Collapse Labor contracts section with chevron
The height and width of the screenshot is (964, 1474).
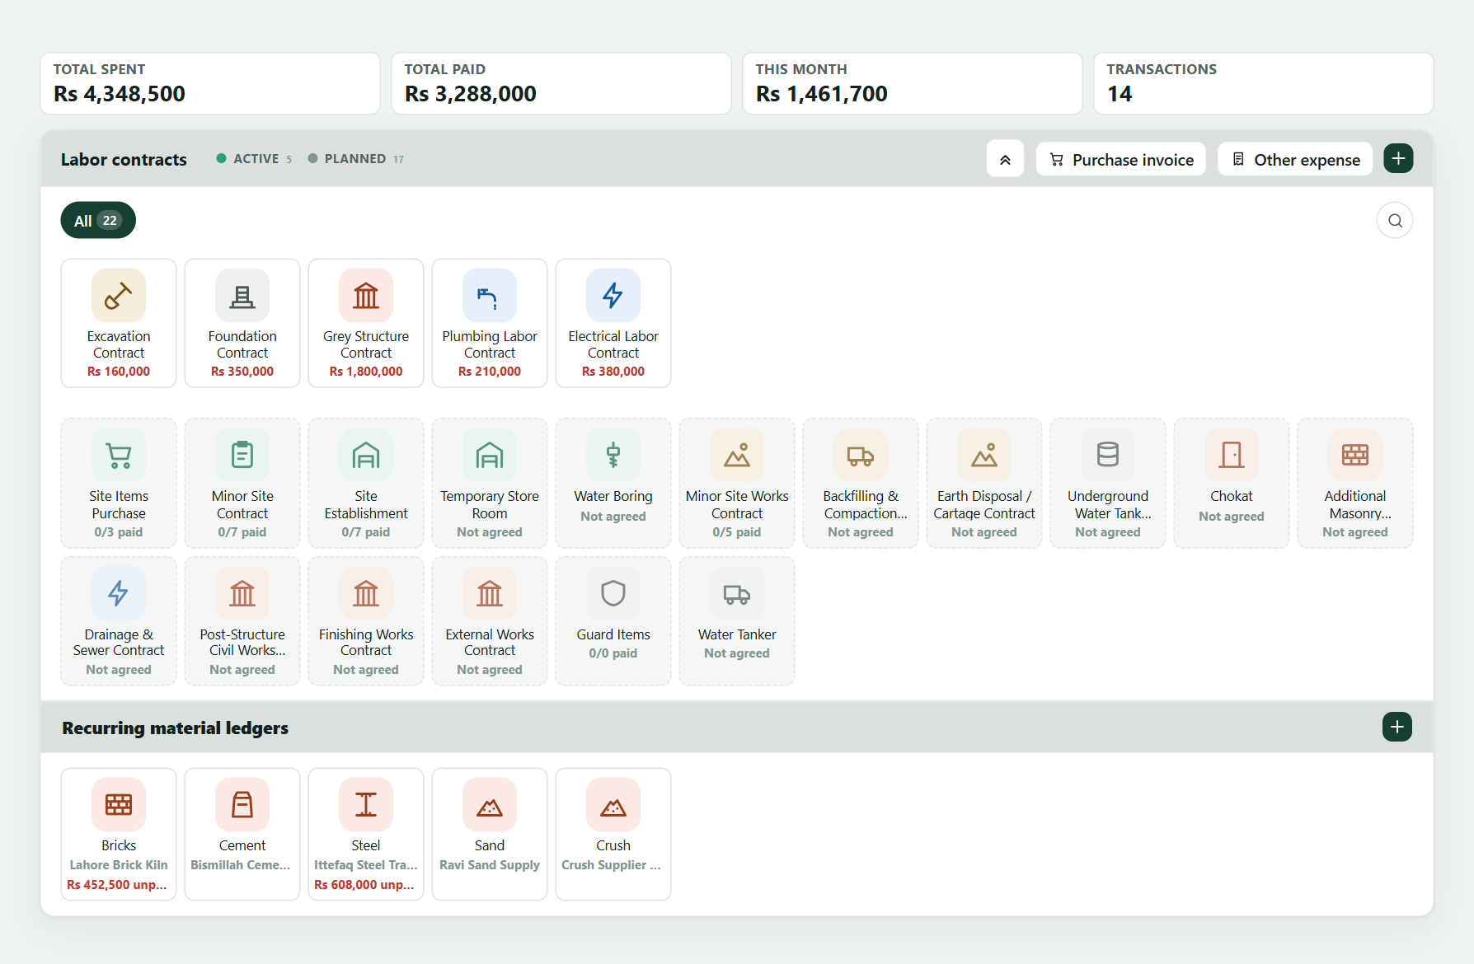pos(1006,159)
